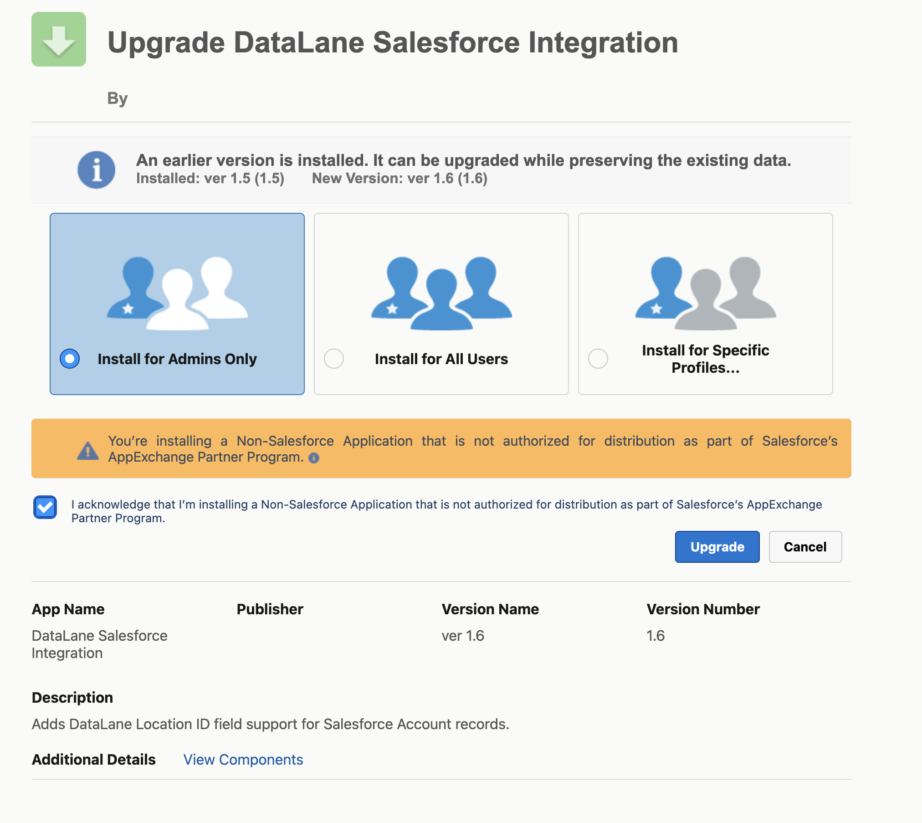The width and height of the screenshot is (922, 823).
Task: Click the 'Installed: ver 1.5 (1.5)' text
Action: 210,178
